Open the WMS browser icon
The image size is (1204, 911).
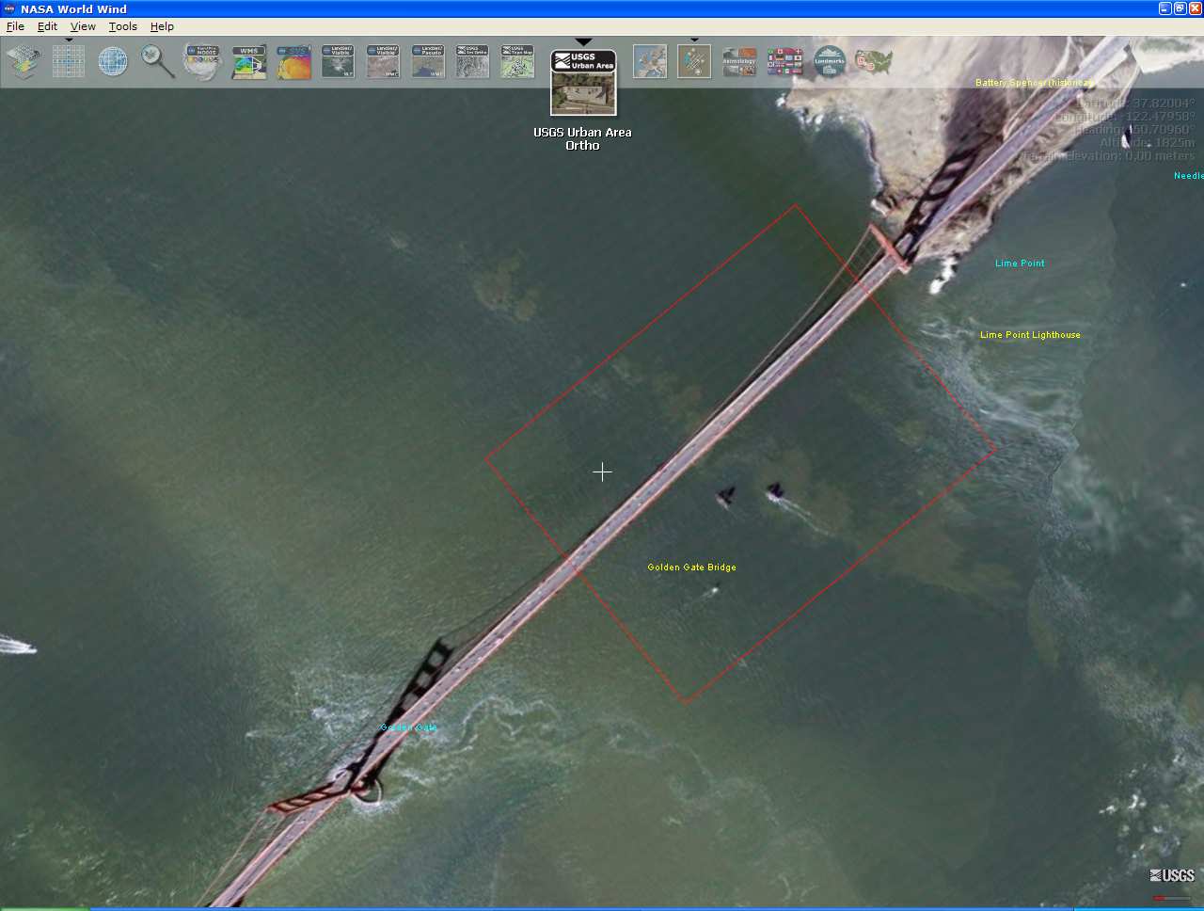[x=248, y=62]
